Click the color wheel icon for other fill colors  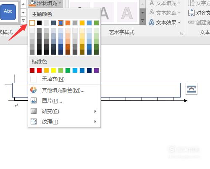pos(34,90)
